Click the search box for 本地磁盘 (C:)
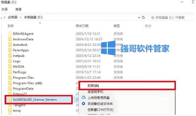The width and height of the screenshot is (196, 116). point(172,17)
